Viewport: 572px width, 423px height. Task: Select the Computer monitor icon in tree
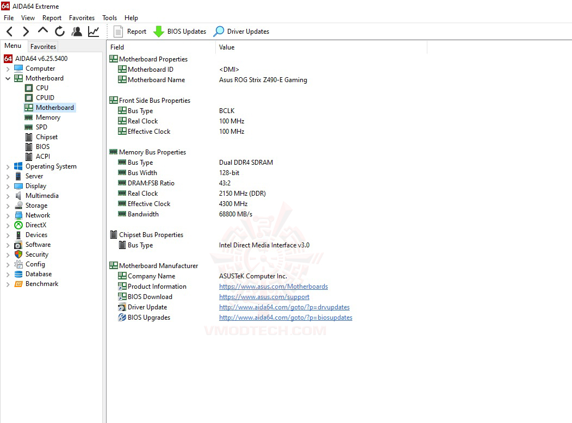click(18, 69)
